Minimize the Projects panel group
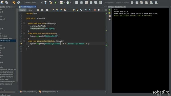171x96 pixels. 16,7
